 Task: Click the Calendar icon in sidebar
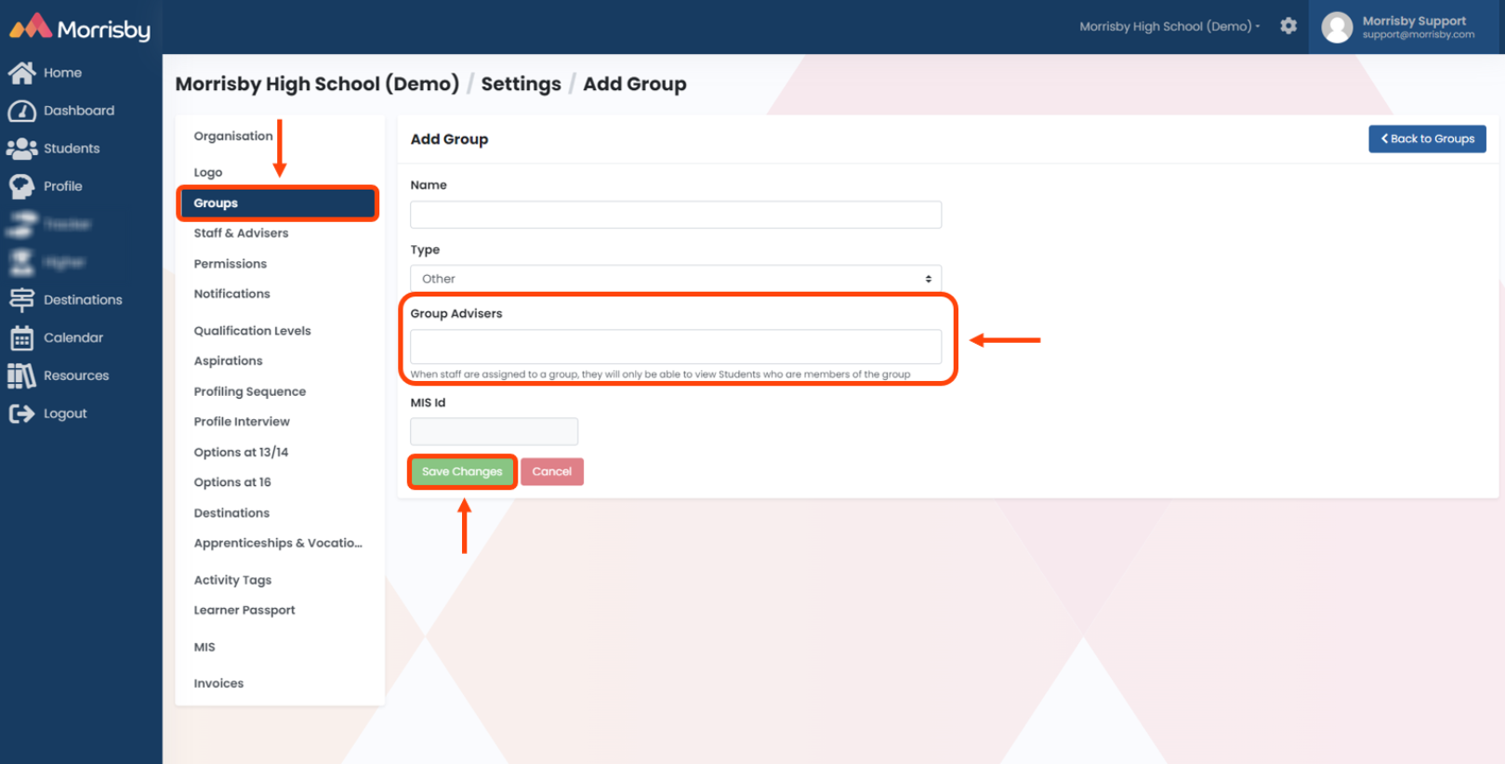tap(21, 338)
